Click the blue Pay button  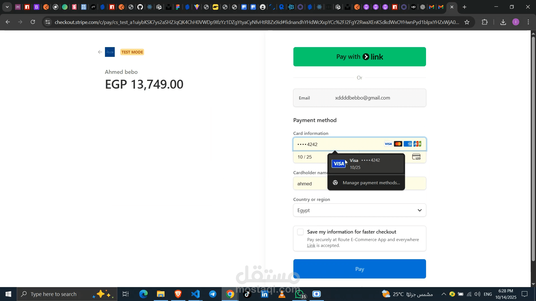[359, 269]
